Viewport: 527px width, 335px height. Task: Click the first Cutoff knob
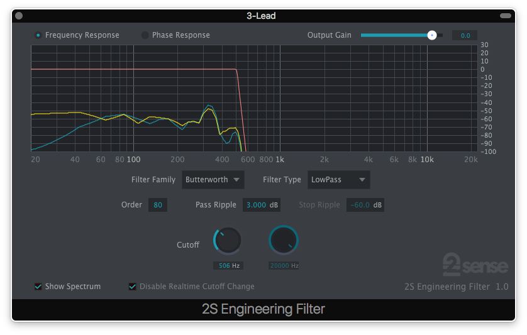[228, 241]
